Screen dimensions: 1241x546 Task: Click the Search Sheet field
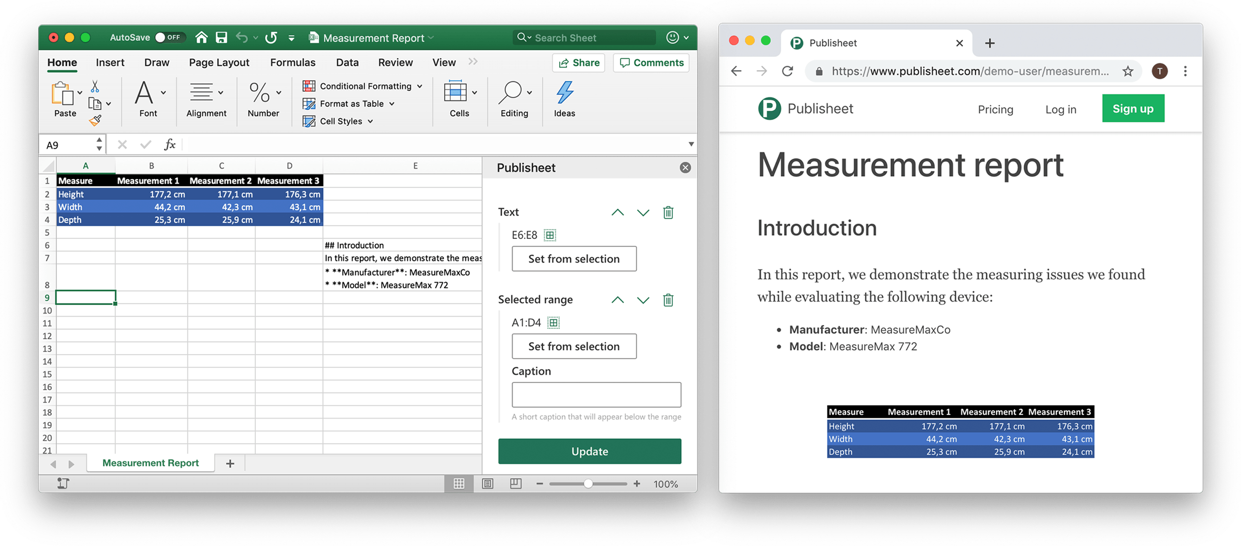click(584, 38)
